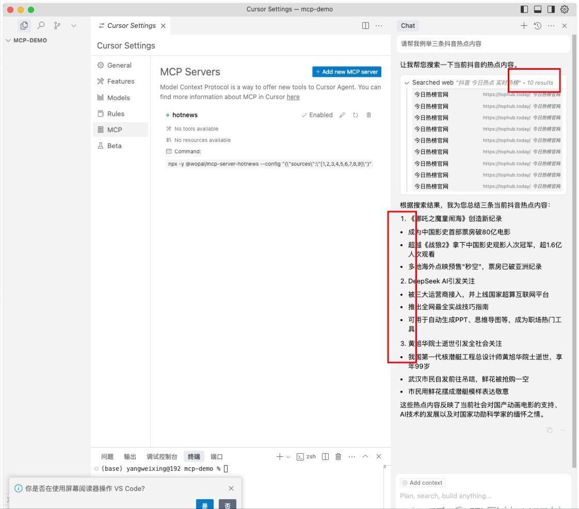
Task: Click the last 今日热榜官网 search result
Action: click(x=487, y=186)
